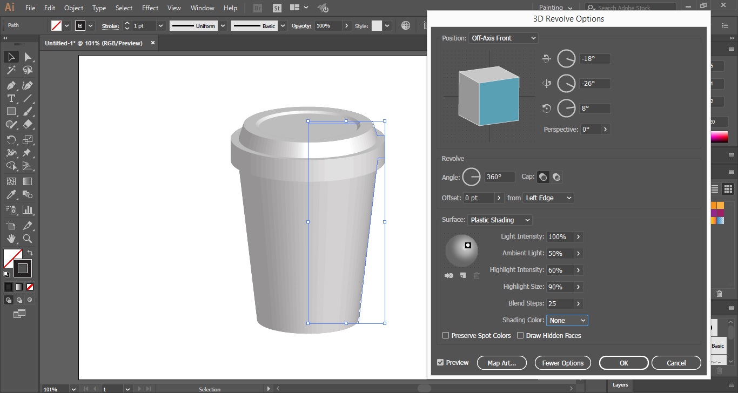The height and width of the screenshot is (393, 738).
Task: Select the Eyedropper tool
Action: 11,195
